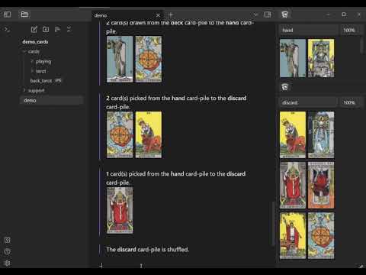Expand the support folder
Image resolution: width=366 pixels, height=275 pixels.
pos(37,90)
